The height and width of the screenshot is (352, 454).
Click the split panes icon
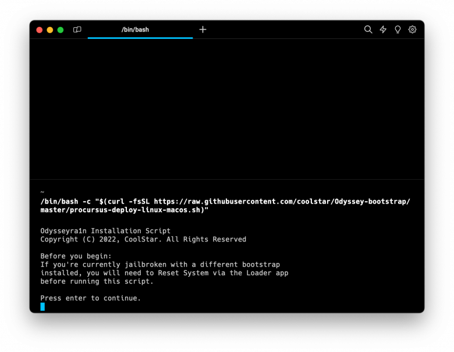point(77,30)
